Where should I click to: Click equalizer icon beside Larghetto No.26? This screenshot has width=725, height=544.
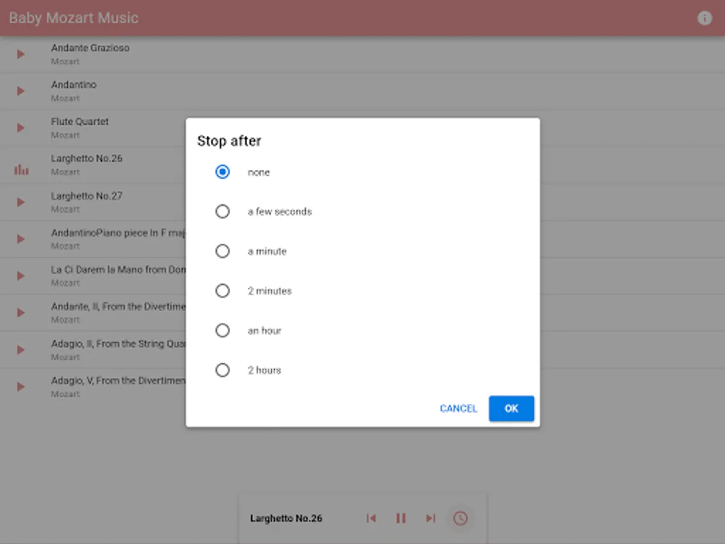(21, 170)
